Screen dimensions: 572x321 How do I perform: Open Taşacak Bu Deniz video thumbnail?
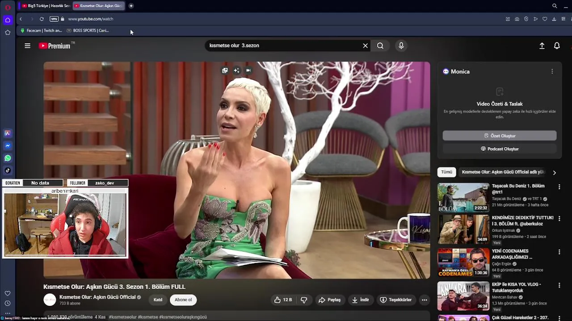463,198
